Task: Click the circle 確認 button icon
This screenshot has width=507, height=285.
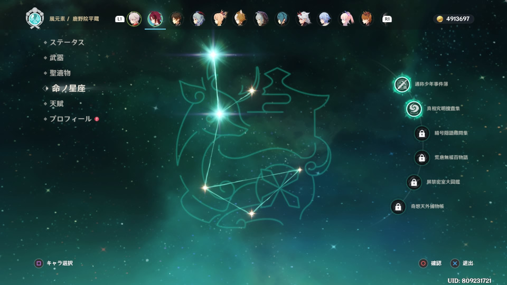Action: click(423, 263)
